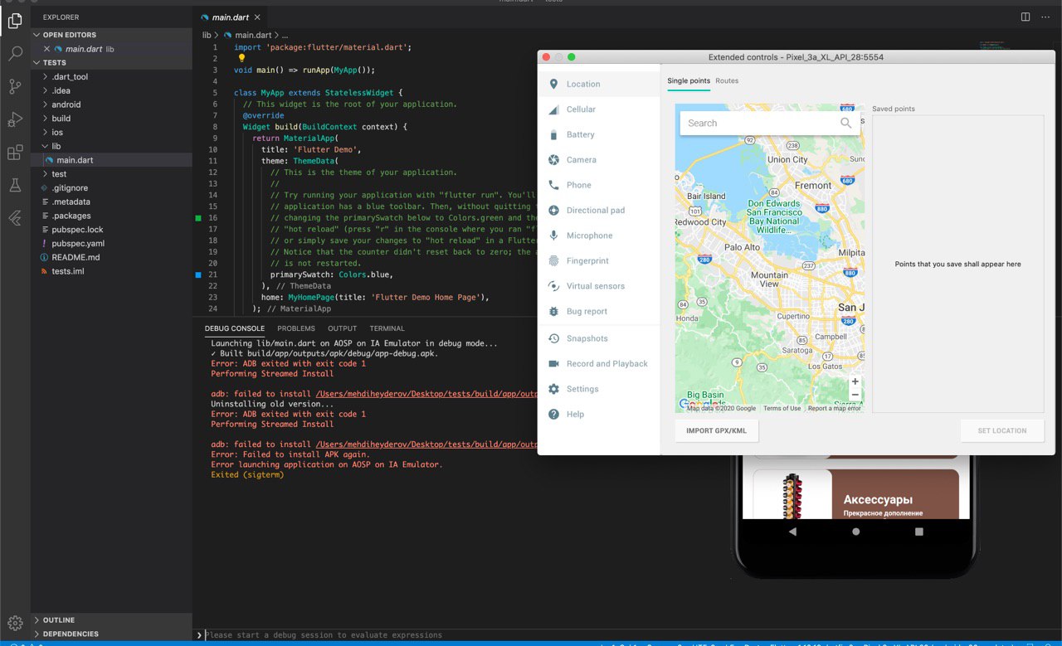Click the map search magnifier icon
The image size is (1062, 646).
pos(845,123)
